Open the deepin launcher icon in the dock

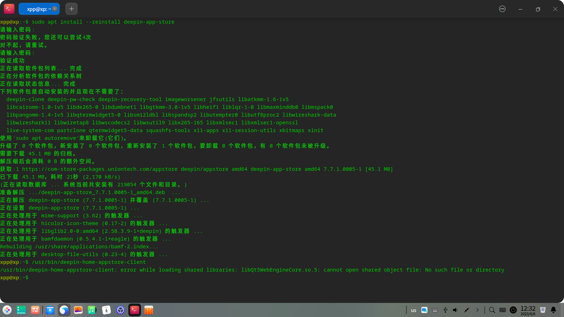pos(7,310)
